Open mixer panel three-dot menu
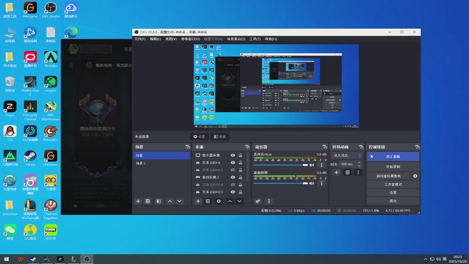The height and width of the screenshot is (264, 469). [x=269, y=201]
